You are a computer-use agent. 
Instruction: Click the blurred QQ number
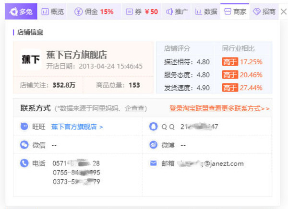[199, 127]
